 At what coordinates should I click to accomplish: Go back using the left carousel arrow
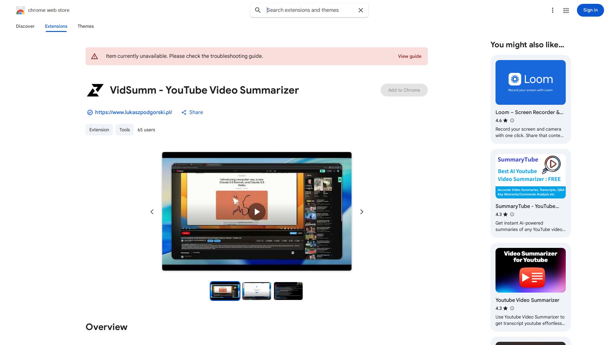point(152,211)
